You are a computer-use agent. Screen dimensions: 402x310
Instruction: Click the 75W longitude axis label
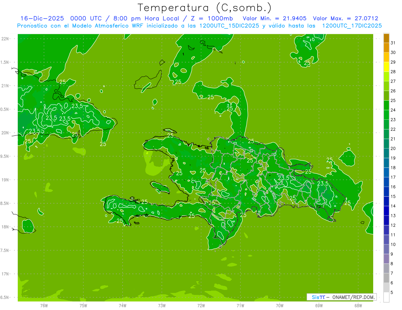click(x=83, y=306)
